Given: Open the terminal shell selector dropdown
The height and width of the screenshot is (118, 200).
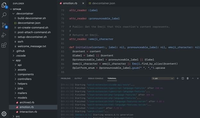Looking at the screenshot, I should 163,78.
